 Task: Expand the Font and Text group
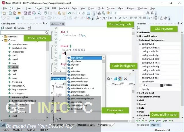click(x=137, y=93)
